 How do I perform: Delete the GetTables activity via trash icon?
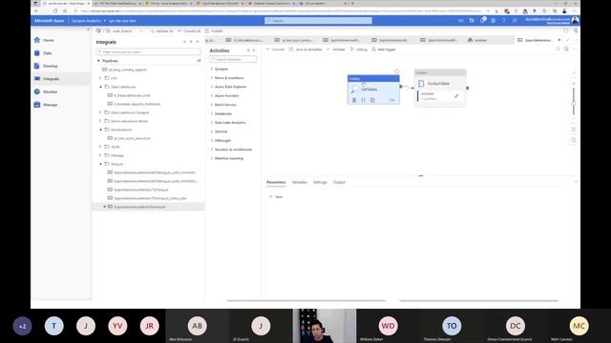pyautogui.click(x=354, y=100)
